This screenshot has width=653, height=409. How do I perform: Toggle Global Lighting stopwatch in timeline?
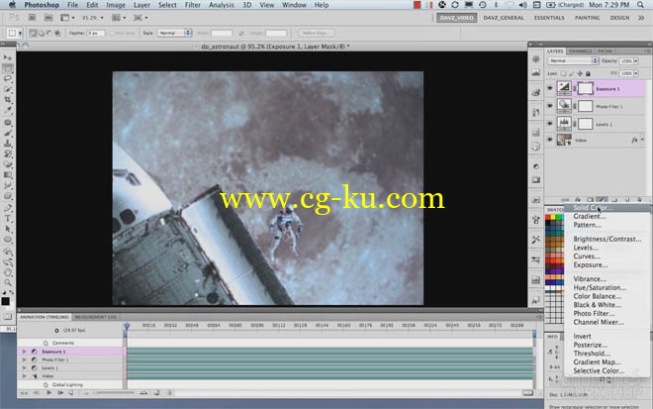click(46, 385)
